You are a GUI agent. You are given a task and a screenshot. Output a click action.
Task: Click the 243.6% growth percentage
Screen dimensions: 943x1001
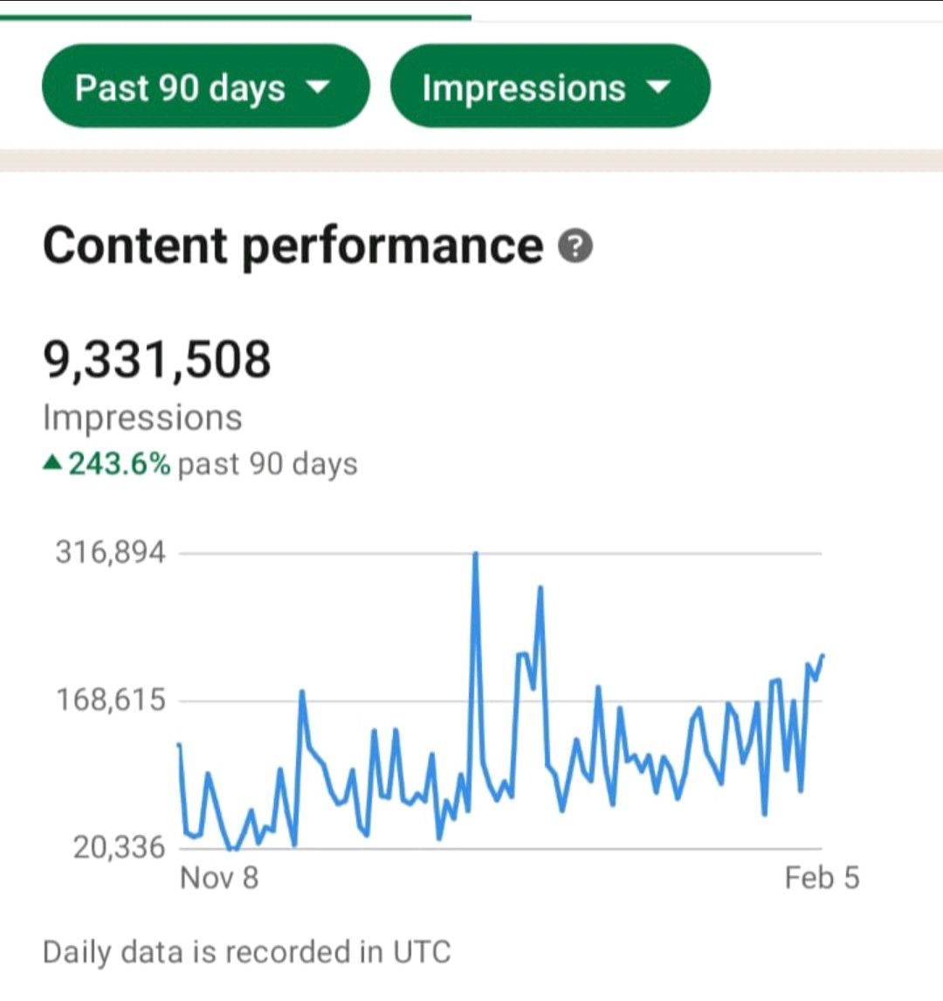coord(120,464)
